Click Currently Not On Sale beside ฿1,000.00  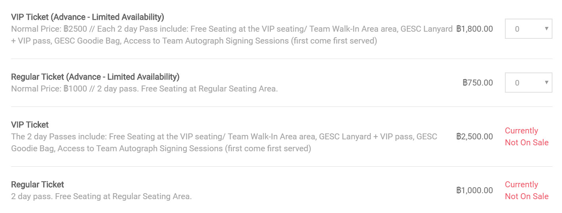(527, 190)
